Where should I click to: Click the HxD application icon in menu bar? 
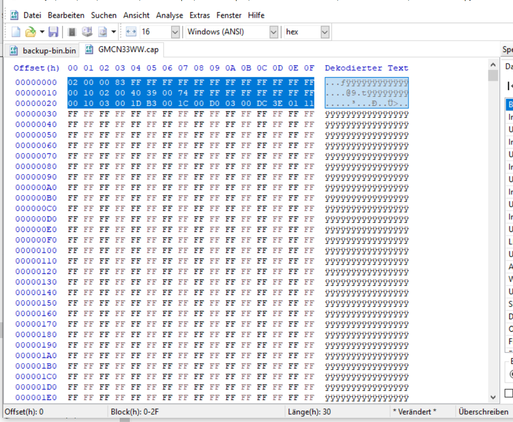coord(14,15)
